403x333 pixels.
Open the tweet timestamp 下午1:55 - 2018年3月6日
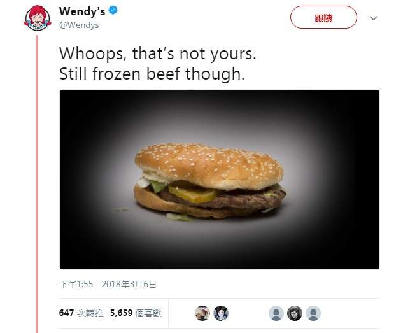pos(108,284)
